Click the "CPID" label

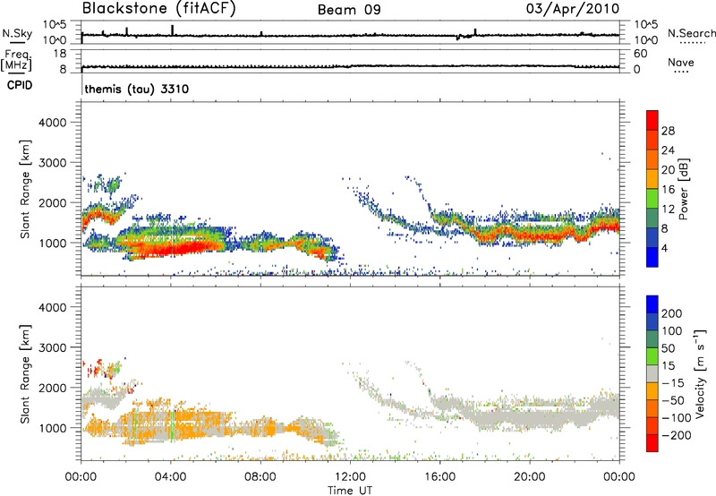(20, 85)
